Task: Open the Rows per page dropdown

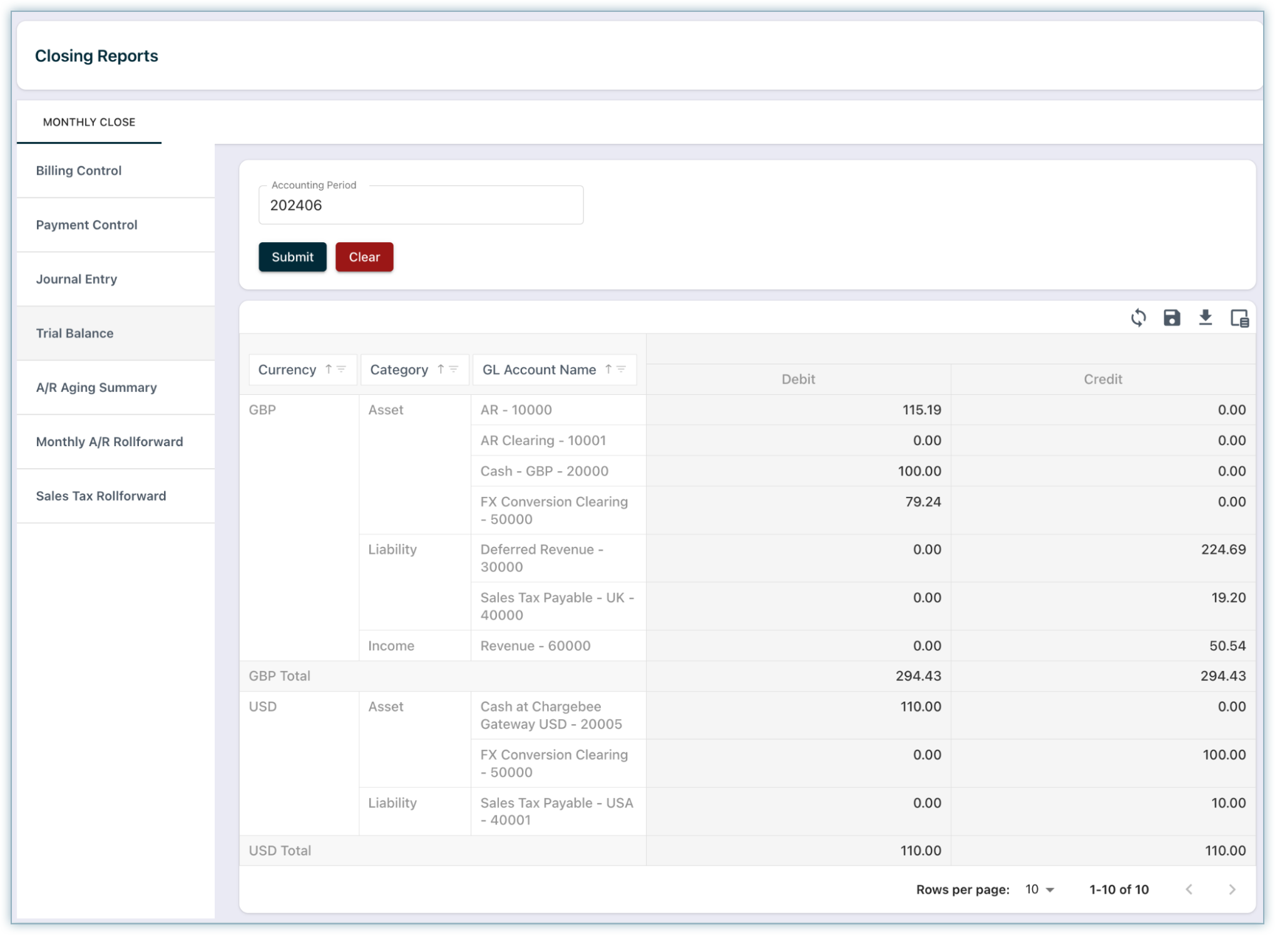Action: (1039, 889)
